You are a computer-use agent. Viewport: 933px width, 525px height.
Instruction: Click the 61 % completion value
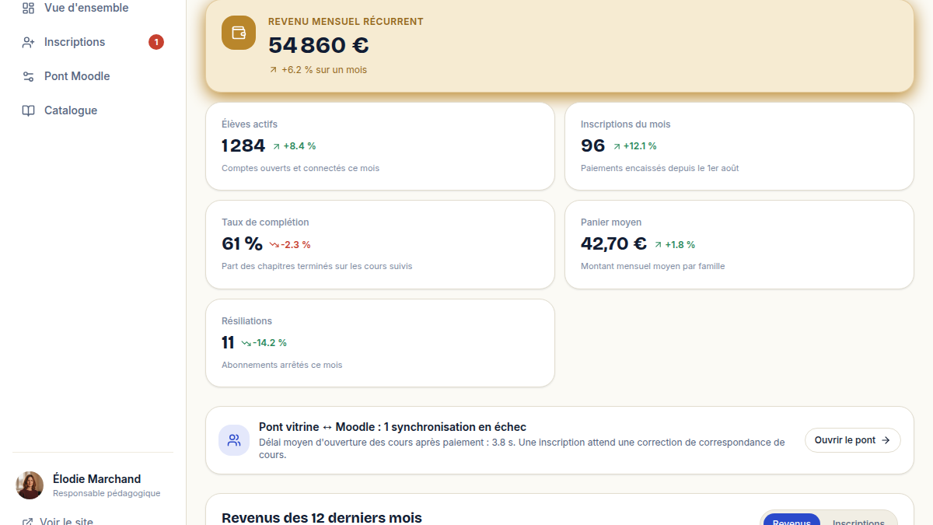(x=242, y=243)
